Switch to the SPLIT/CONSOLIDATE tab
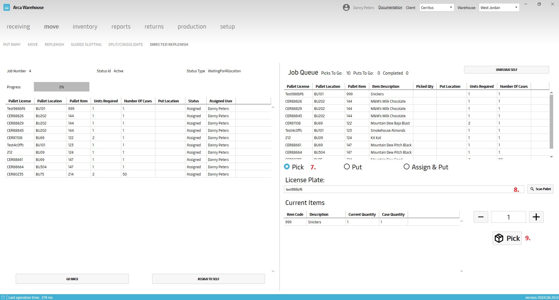Screen dimensions: 559x300 [x=126, y=45]
